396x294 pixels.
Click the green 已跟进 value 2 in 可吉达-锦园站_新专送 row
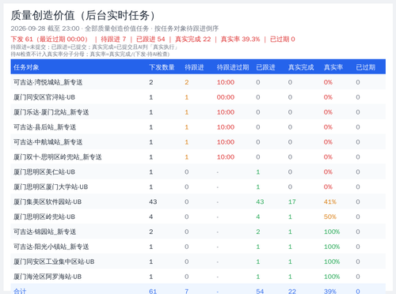coord(258,232)
